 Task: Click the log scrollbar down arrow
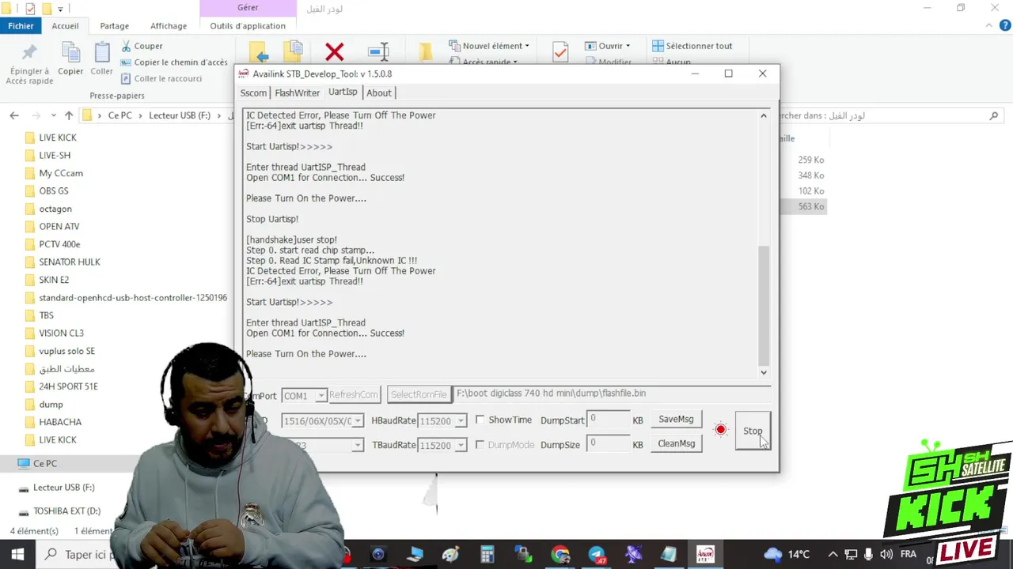point(763,372)
